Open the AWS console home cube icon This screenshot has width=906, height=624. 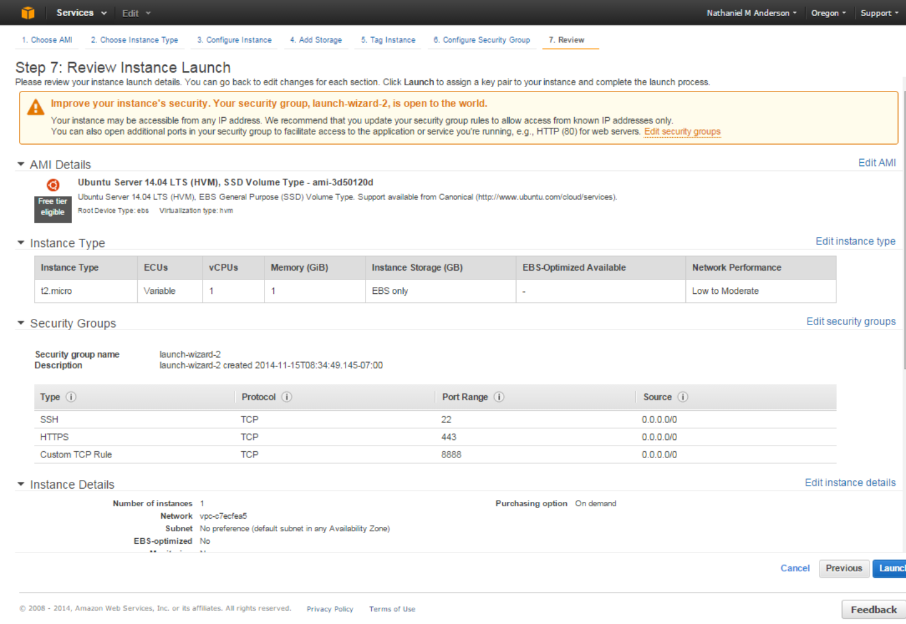(28, 13)
